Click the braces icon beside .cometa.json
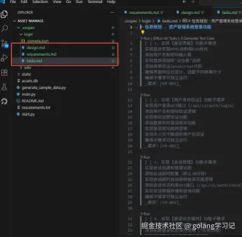Image resolution: width=242 pixels, height=237 pixels. pyautogui.click(x=23, y=41)
